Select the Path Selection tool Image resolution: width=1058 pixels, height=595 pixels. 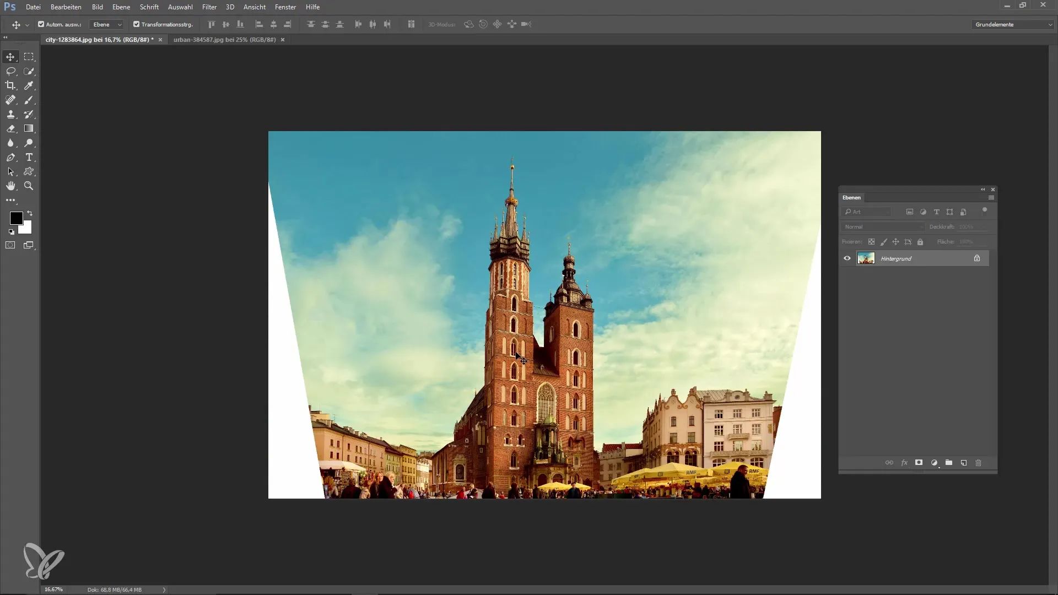[10, 172]
